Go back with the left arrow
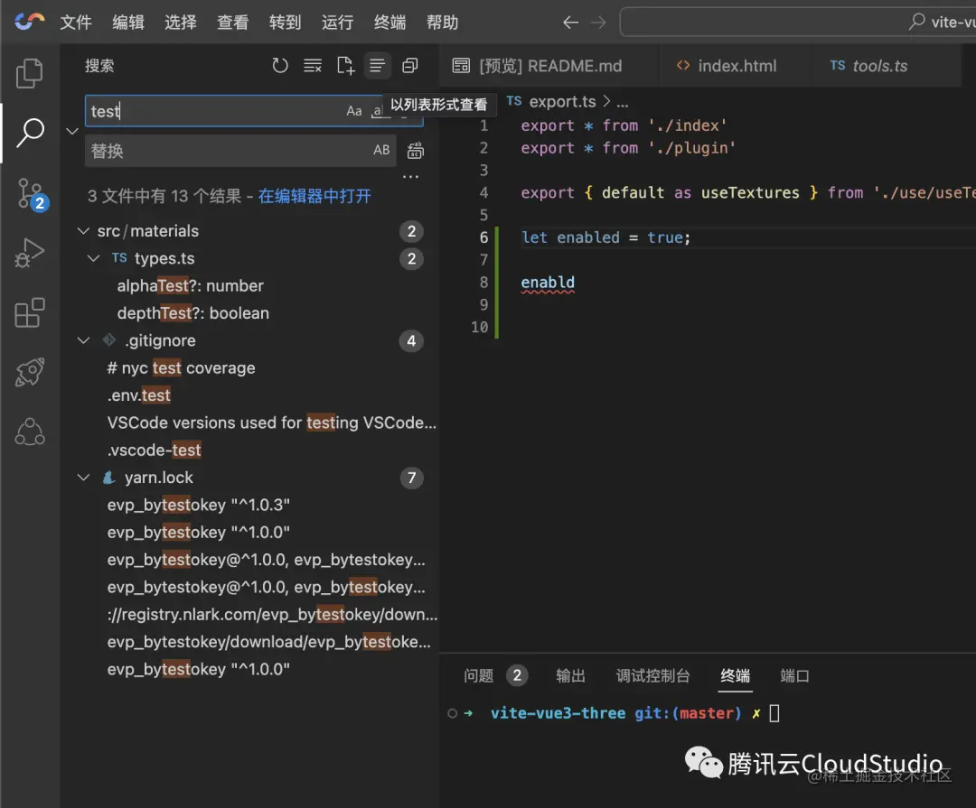Image resolution: width=976 pixels, height=808 pixels. pos(570,23)
